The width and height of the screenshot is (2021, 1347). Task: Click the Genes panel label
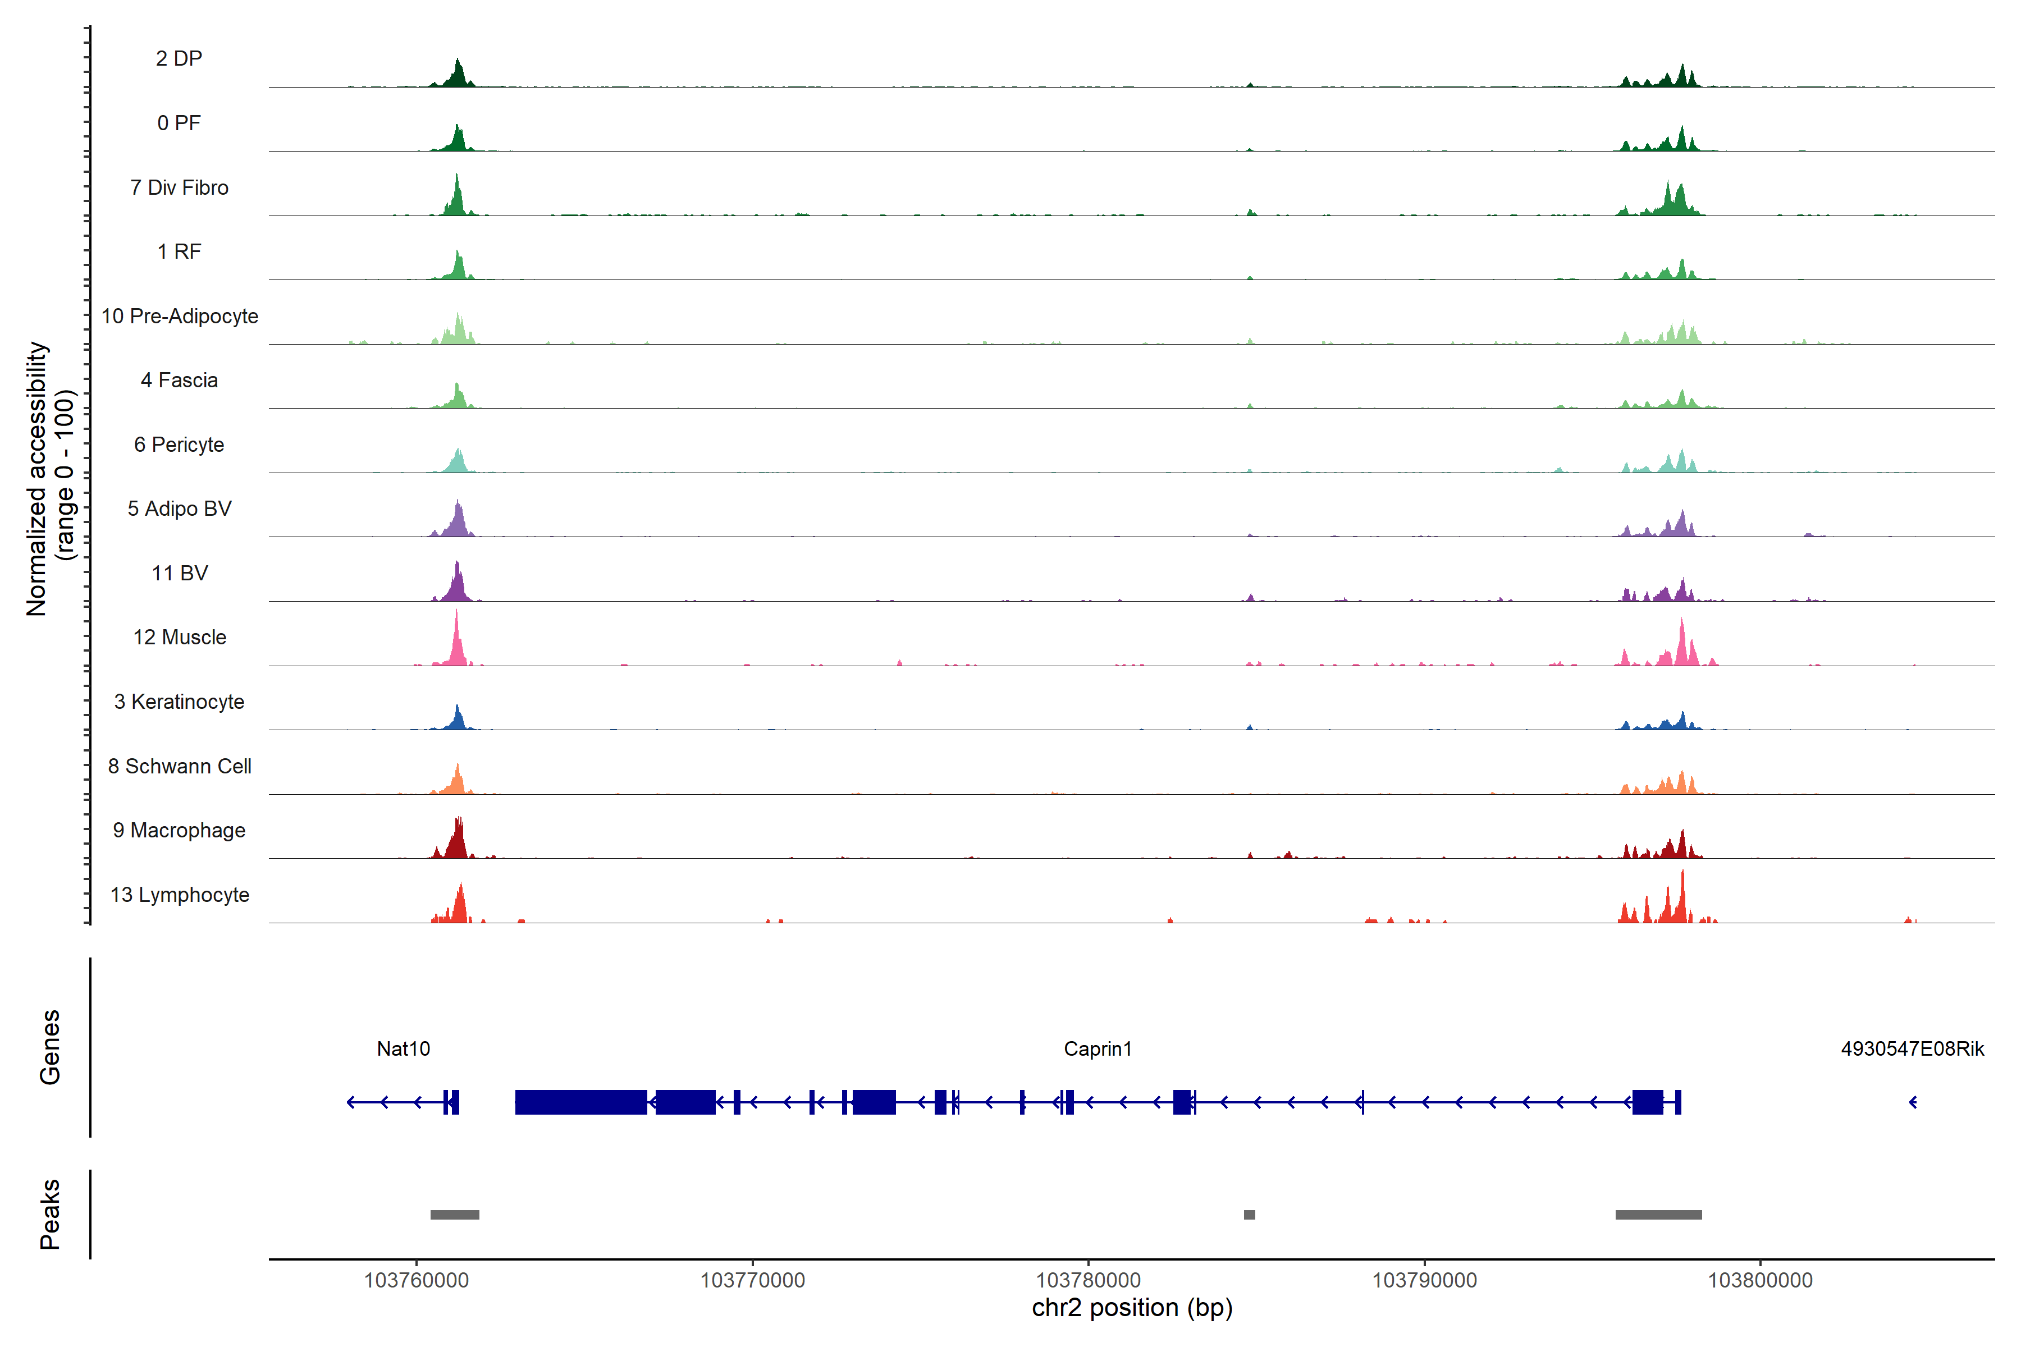pos(50,1047)
